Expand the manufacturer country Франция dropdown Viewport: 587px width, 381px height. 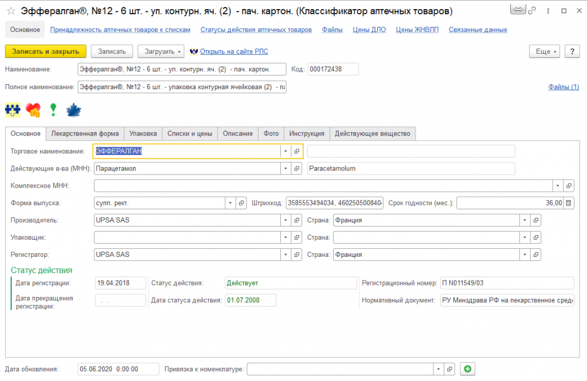click(525, 220)
